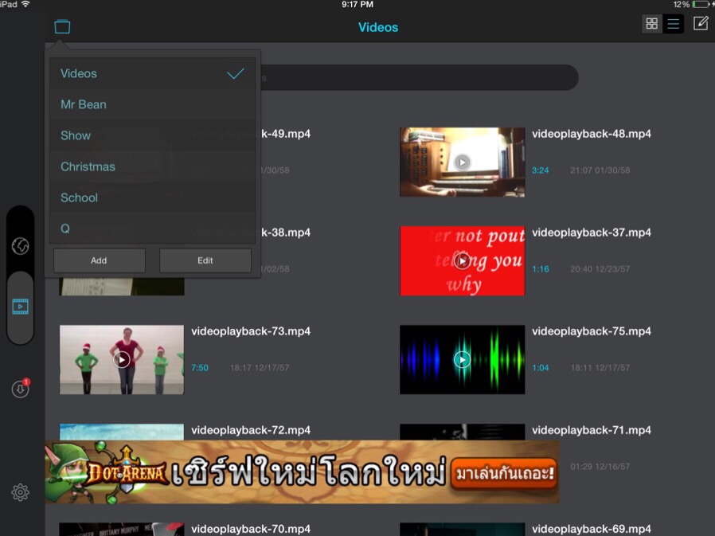This screenshot has width=715, height=536.
Task: Click the Dot Arena logo in banner
Action: click(127, 472)
